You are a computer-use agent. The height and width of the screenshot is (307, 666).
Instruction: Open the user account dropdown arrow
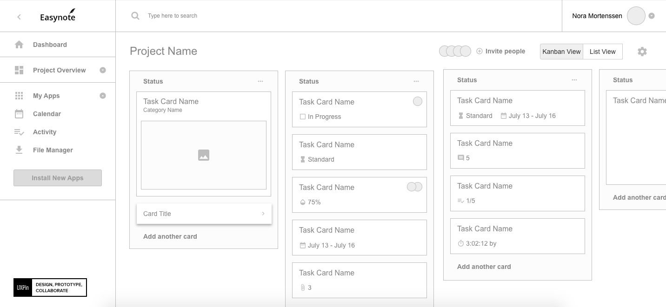652,16
